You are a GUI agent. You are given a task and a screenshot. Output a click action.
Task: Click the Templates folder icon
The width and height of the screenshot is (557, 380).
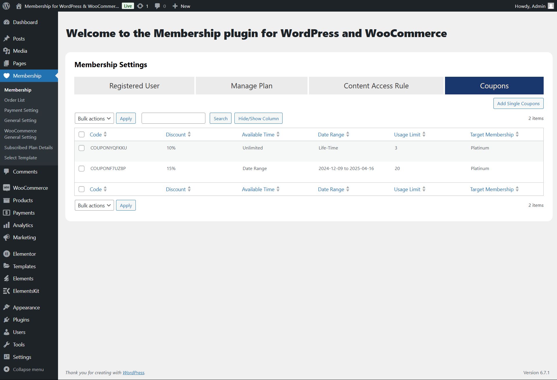6,266
